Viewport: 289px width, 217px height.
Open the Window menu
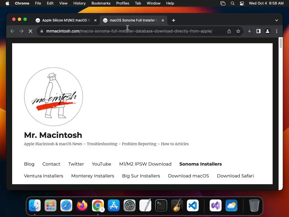[154, 3]
